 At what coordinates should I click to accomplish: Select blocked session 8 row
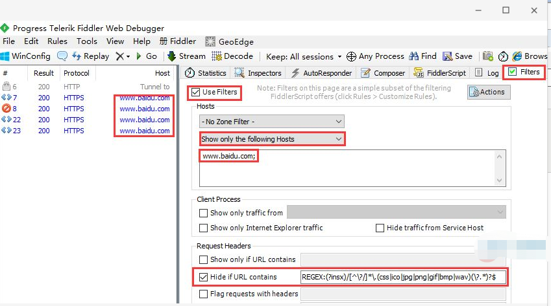click(87, 109)
